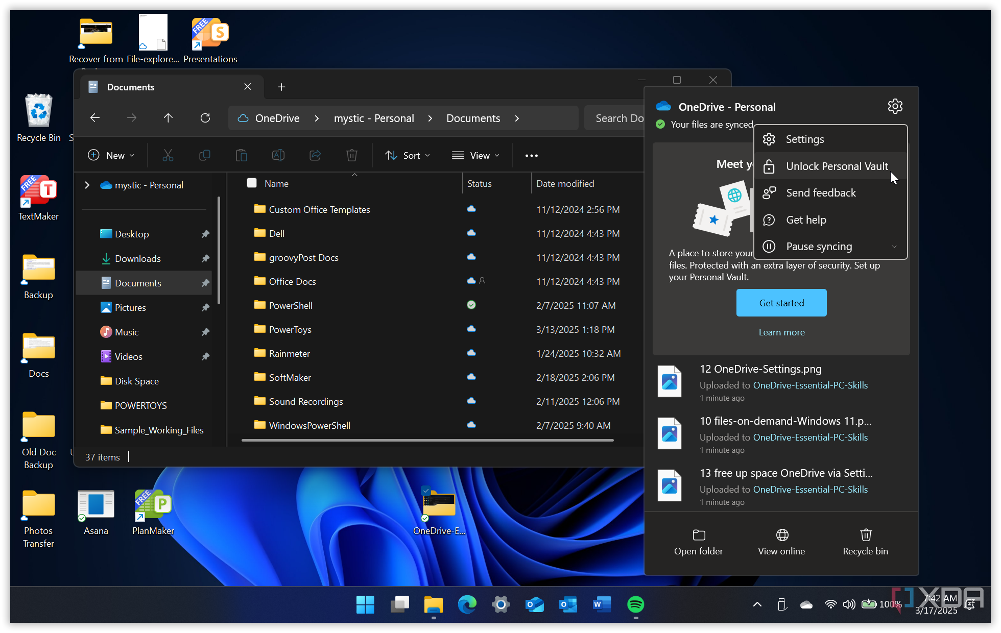Add a new File Explorer tab
The height and width of the screenshot is (633, 1001).
(281, 87)
